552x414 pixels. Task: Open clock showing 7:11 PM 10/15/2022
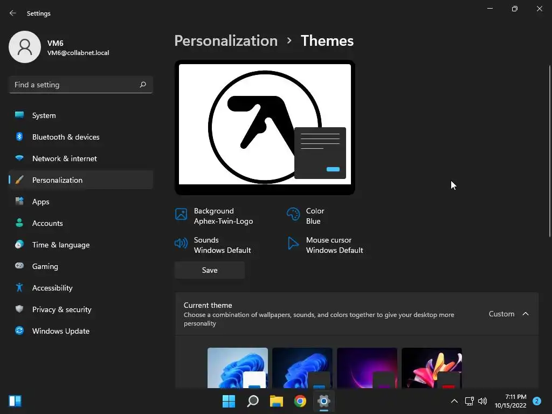pos(510,401)
